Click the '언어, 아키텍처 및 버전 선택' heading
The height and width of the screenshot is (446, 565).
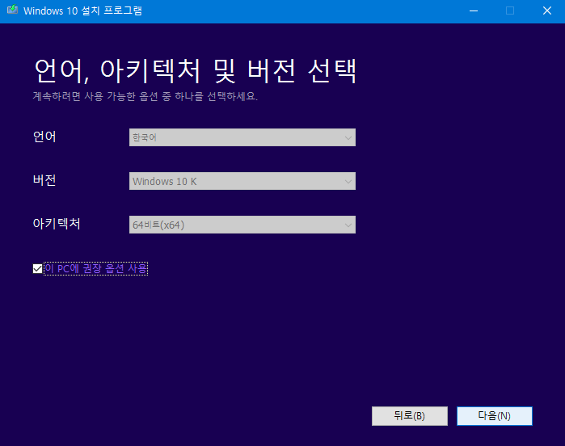[196, 70]
